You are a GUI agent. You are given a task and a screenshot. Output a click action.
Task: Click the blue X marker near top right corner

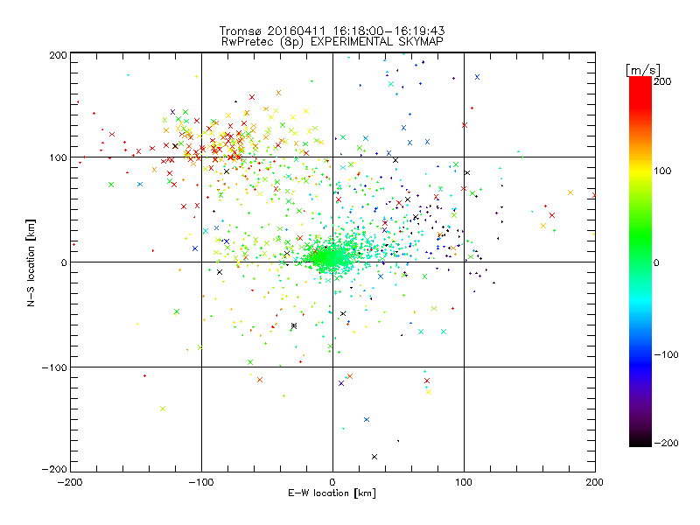coord(477,77)
